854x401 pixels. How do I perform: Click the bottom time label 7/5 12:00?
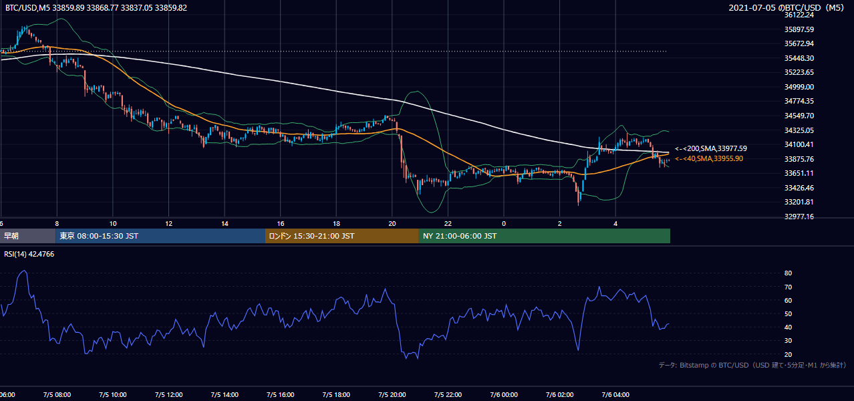click(x=168, y=395)
